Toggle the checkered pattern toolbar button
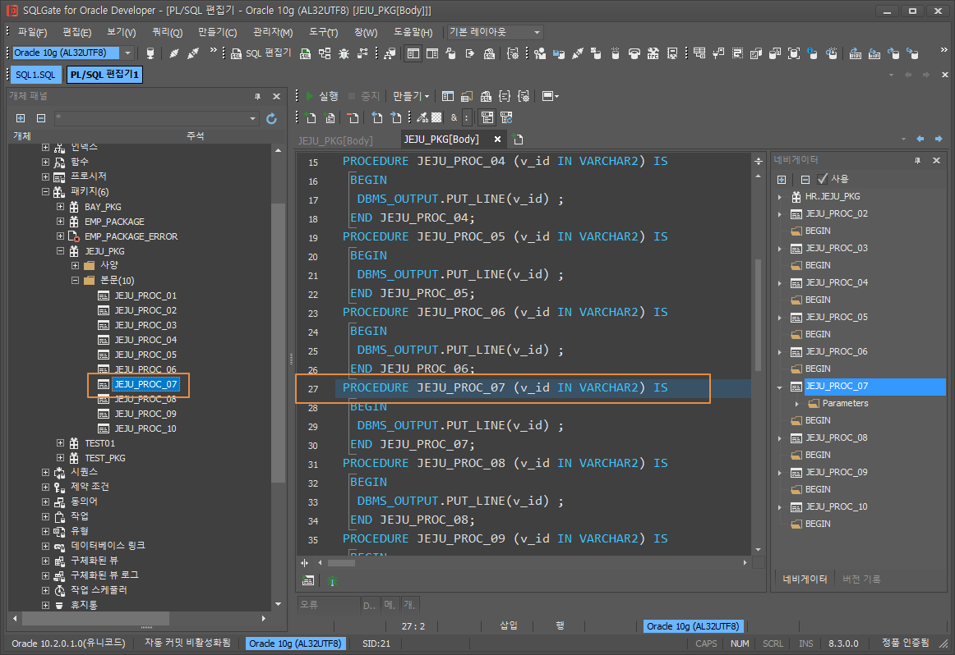Image resolution: width=955 pixels, height=655 pixels. (436, 117)
